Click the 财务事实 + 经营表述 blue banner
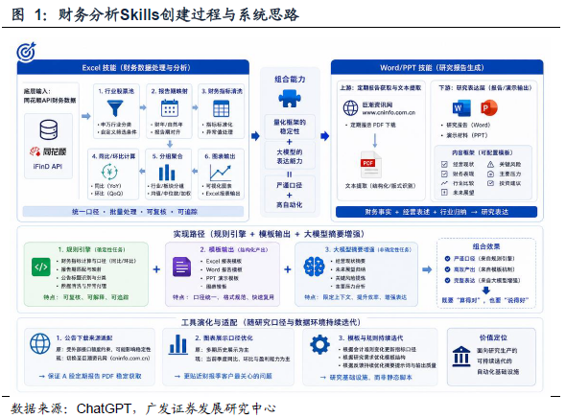 point(436,212)
